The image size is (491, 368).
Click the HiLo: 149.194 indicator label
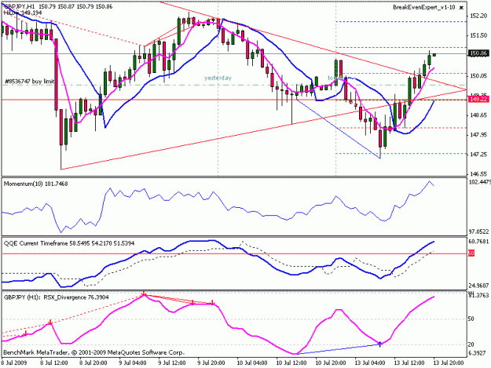coord(23,13)
